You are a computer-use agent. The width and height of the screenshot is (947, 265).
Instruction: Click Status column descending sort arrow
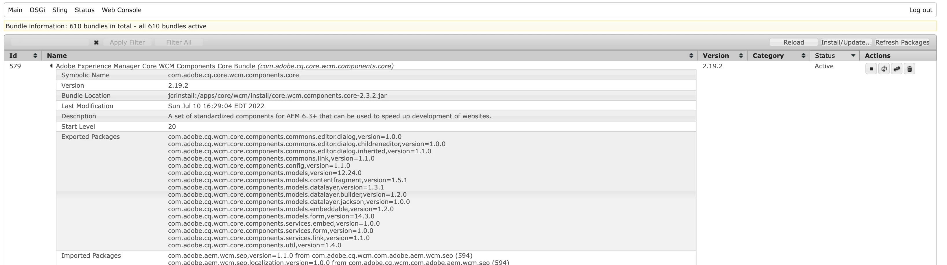point(853,56)
